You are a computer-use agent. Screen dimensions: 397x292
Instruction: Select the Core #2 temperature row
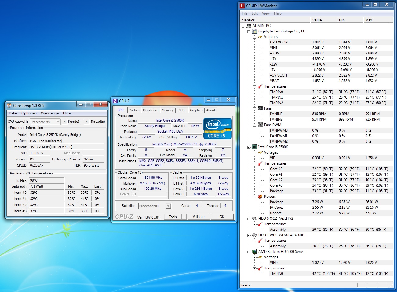pyautogui.click(x=317, y=180)
